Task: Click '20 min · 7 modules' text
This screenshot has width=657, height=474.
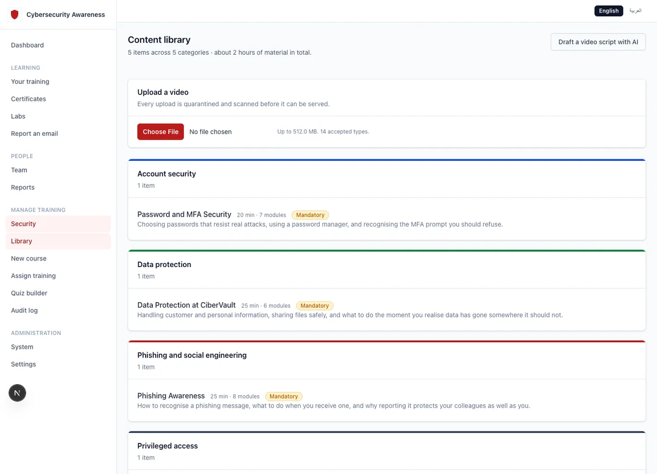Action: point(262,215)
